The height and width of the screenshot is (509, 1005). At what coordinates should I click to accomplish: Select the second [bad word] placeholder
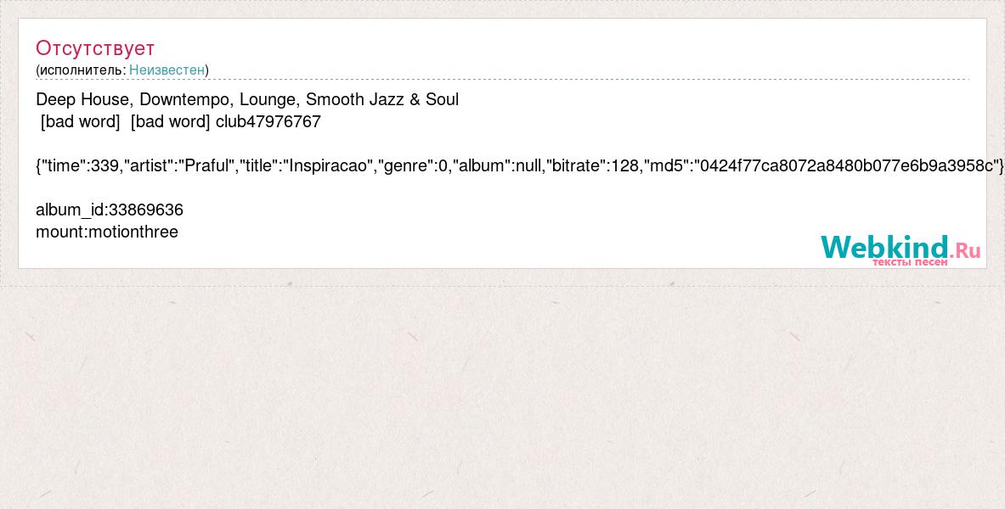(170, 121)
